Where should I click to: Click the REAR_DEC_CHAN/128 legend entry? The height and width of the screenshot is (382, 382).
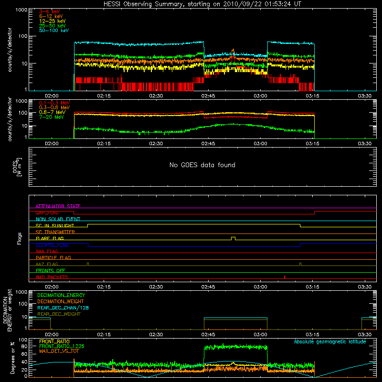[x=63, y=308]
